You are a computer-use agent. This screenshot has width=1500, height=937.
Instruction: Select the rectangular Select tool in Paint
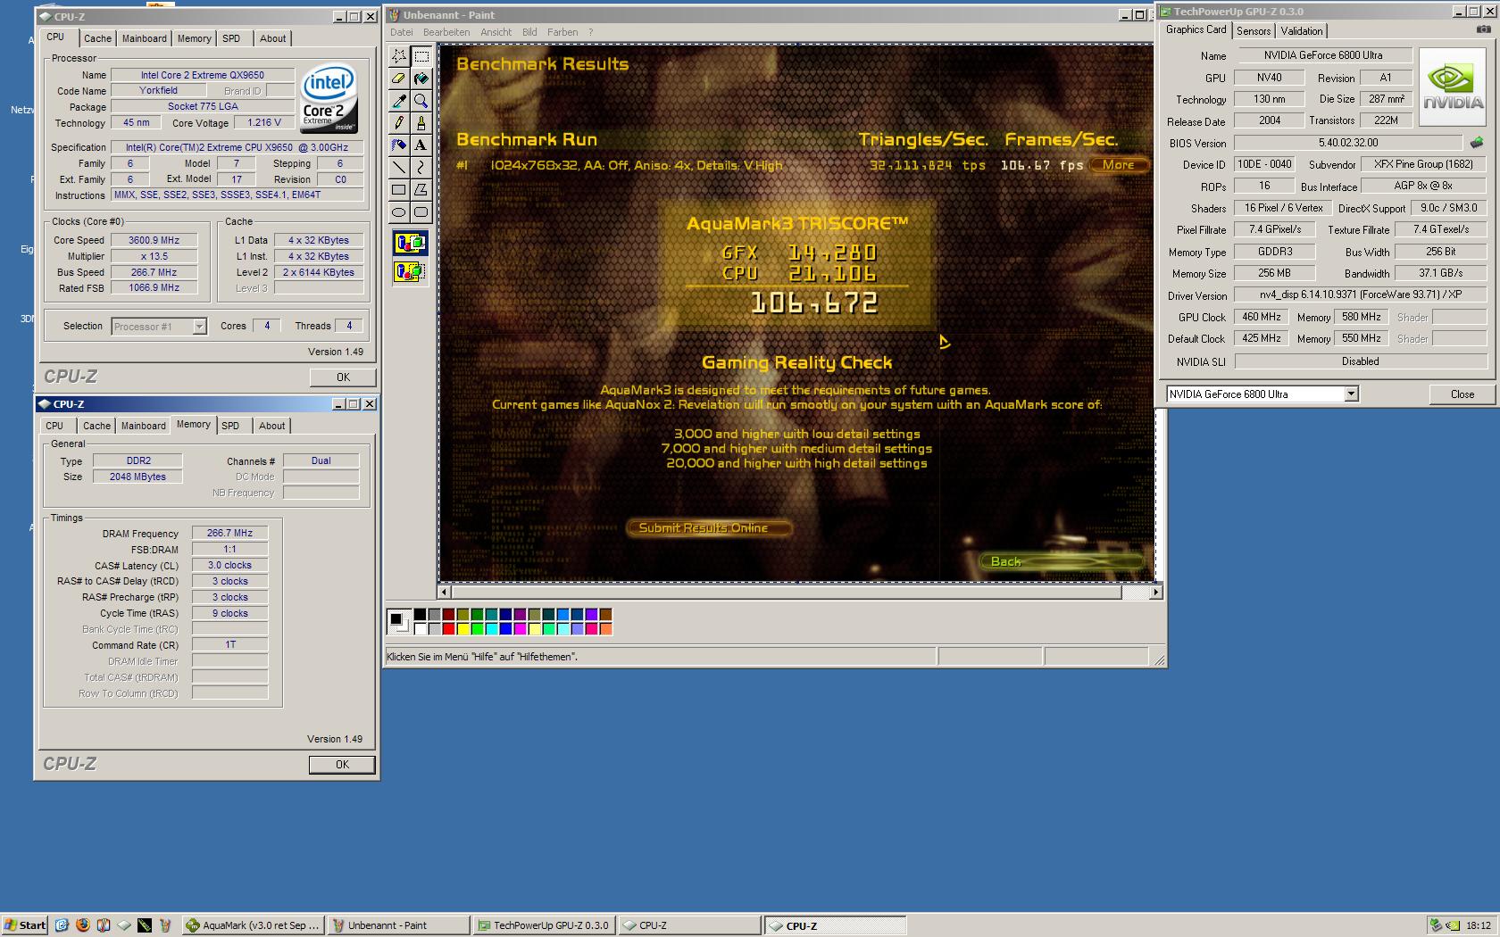click(421, 56)
